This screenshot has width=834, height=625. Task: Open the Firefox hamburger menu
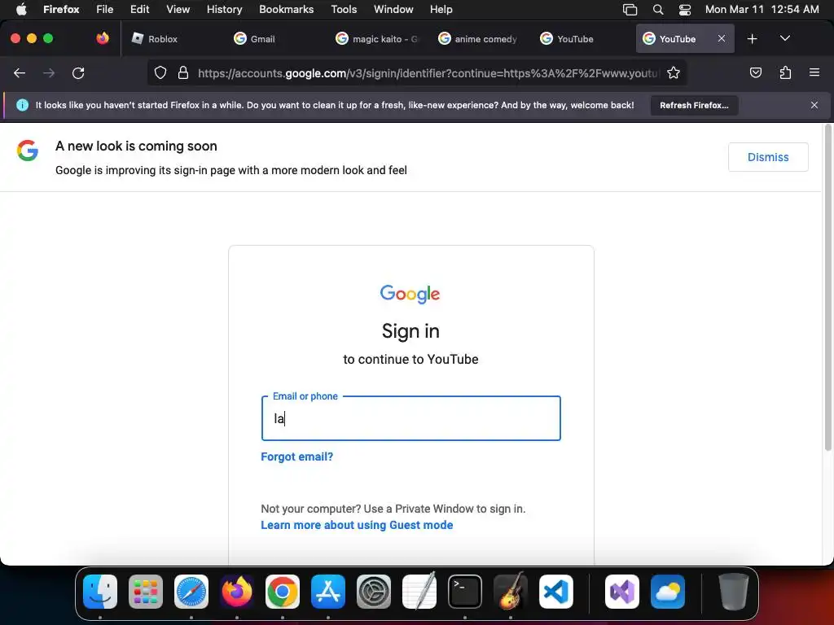pos(814,72)
